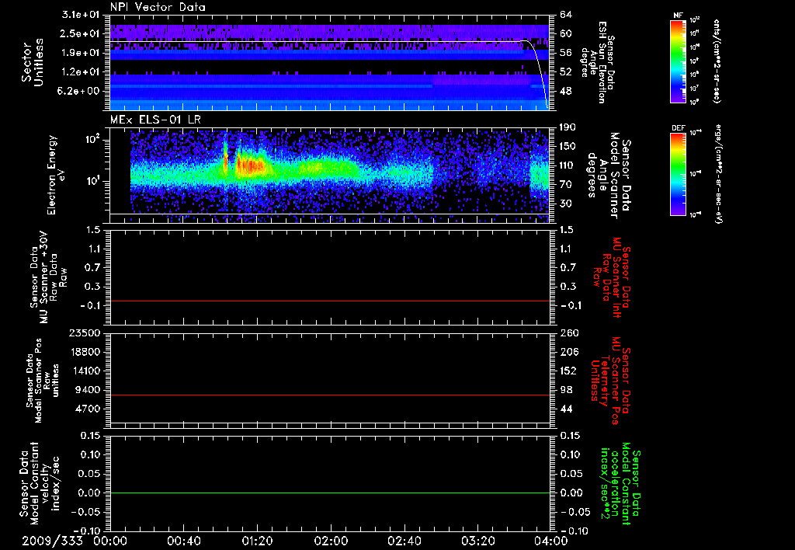Viewport: 795px width, 550px height.
Task: Click the green "Model Constant acceleration" label
Action: click(620, 485)
